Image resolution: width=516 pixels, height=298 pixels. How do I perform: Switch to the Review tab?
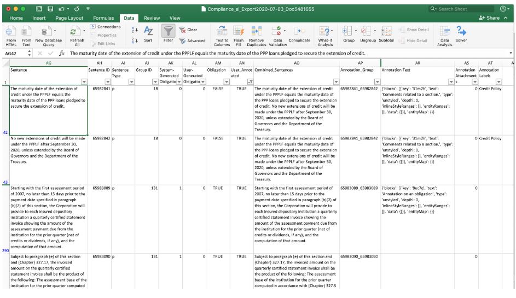tap(152, 18)
